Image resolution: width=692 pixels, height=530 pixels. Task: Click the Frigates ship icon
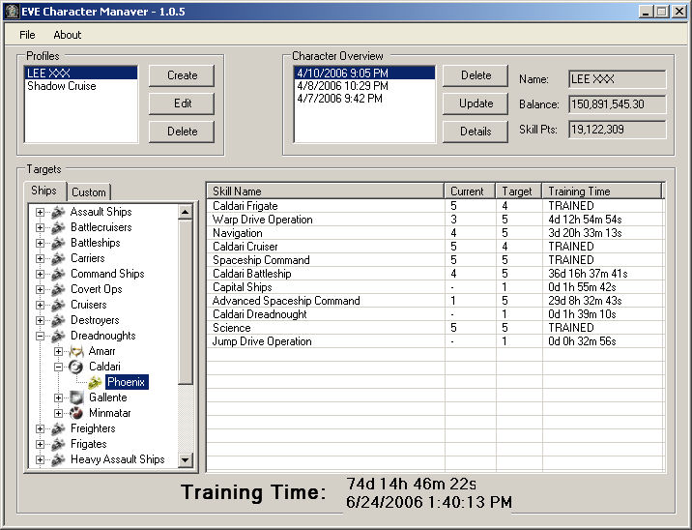tap(58, 444)
